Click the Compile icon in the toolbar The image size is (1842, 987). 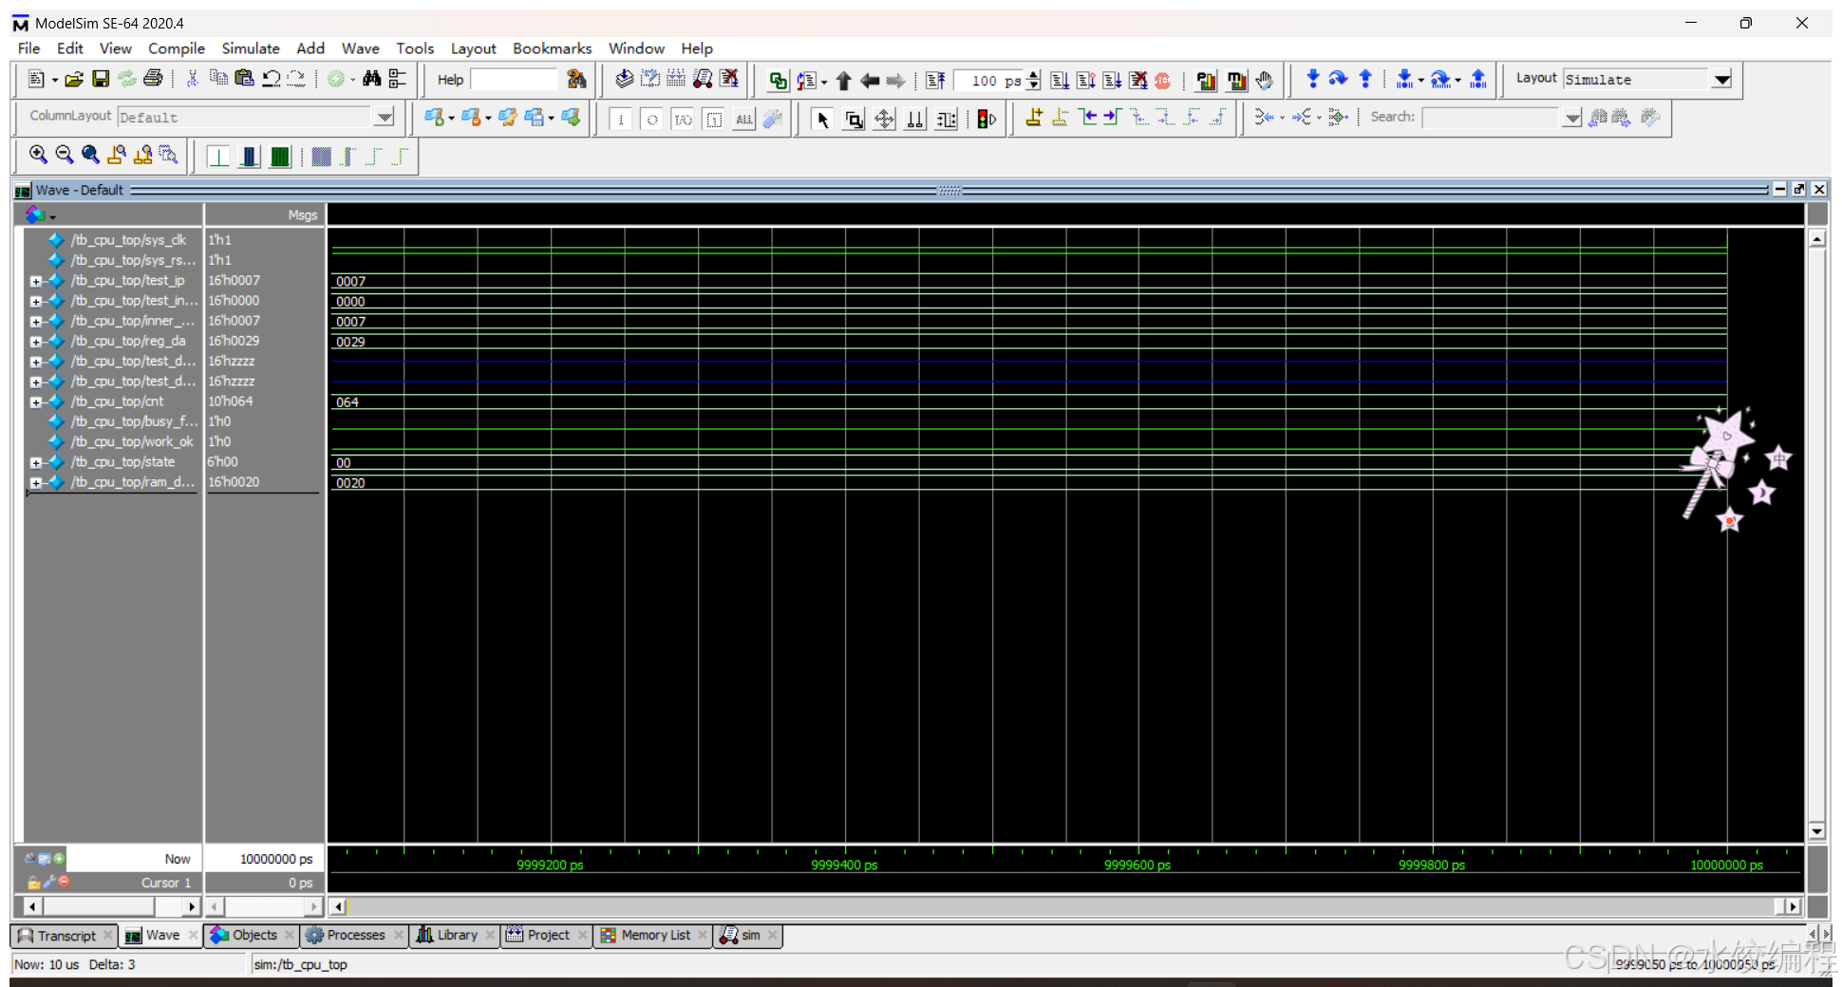click(x=624, y=80)
